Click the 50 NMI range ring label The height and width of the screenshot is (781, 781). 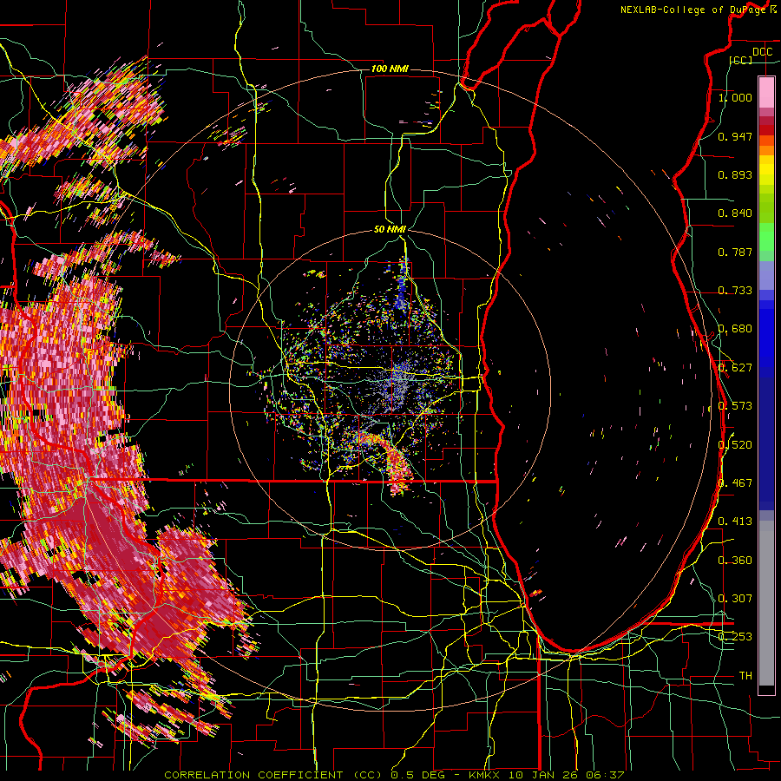click(x=390, y=230)
